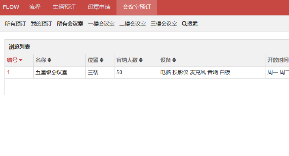The width and height of the screenshot is (289, 156).
Task: Sort by 编号 column header
Action: click(x=12, y=60)
